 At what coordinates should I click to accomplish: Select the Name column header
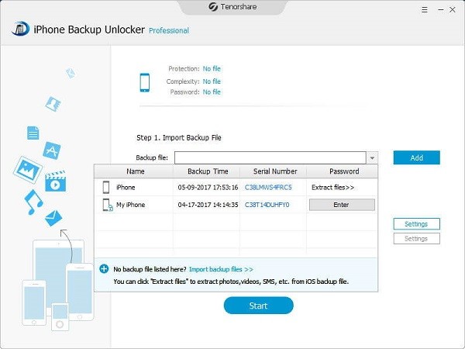(134, 171)
